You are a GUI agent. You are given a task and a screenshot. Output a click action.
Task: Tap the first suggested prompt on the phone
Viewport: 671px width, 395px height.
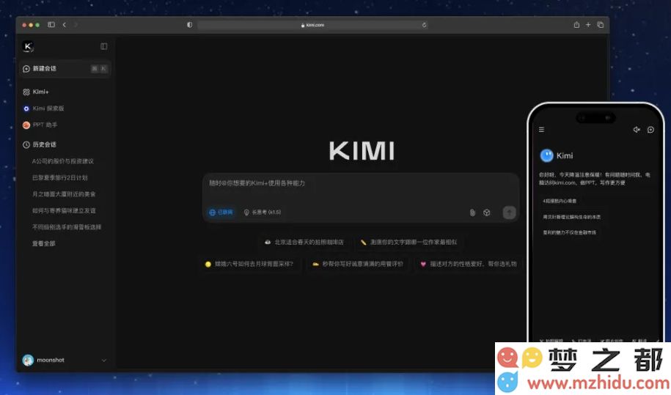point(560,201)
